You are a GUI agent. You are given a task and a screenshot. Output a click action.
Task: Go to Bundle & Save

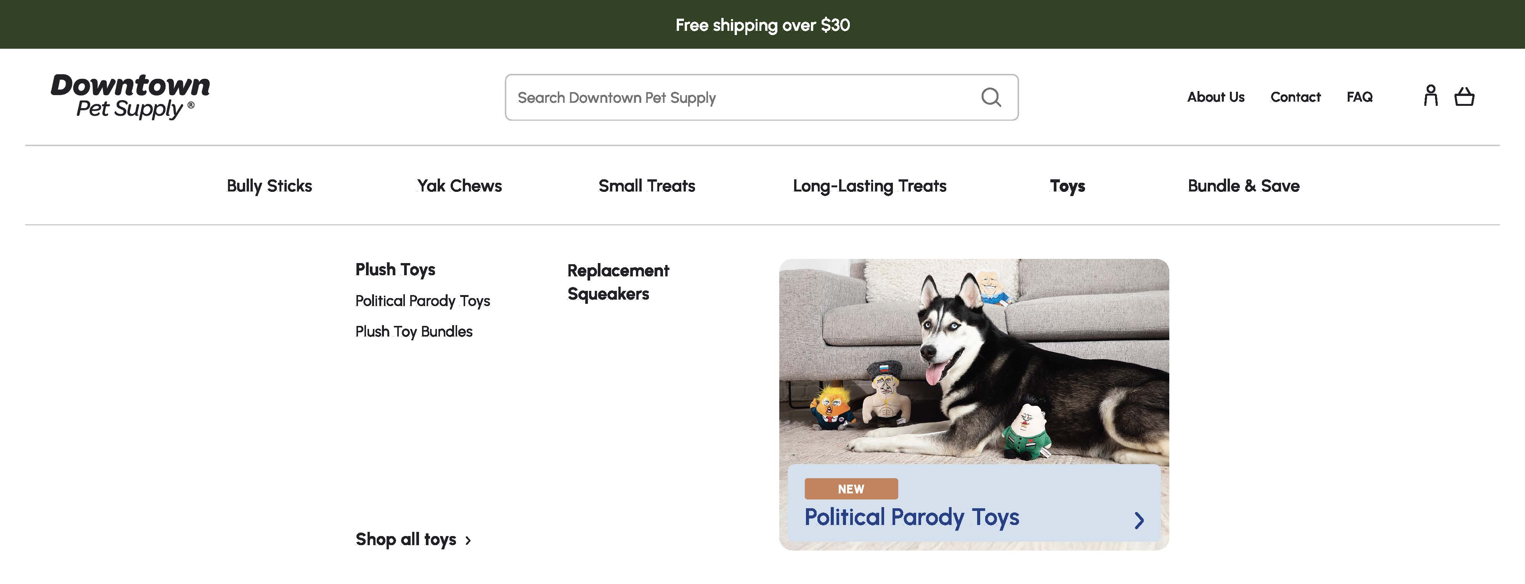(1243, 186)
